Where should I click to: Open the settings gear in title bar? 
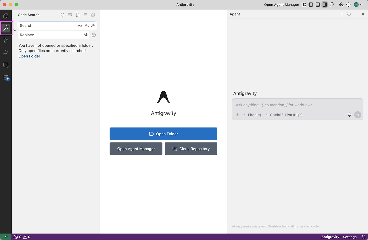[348, 5]
